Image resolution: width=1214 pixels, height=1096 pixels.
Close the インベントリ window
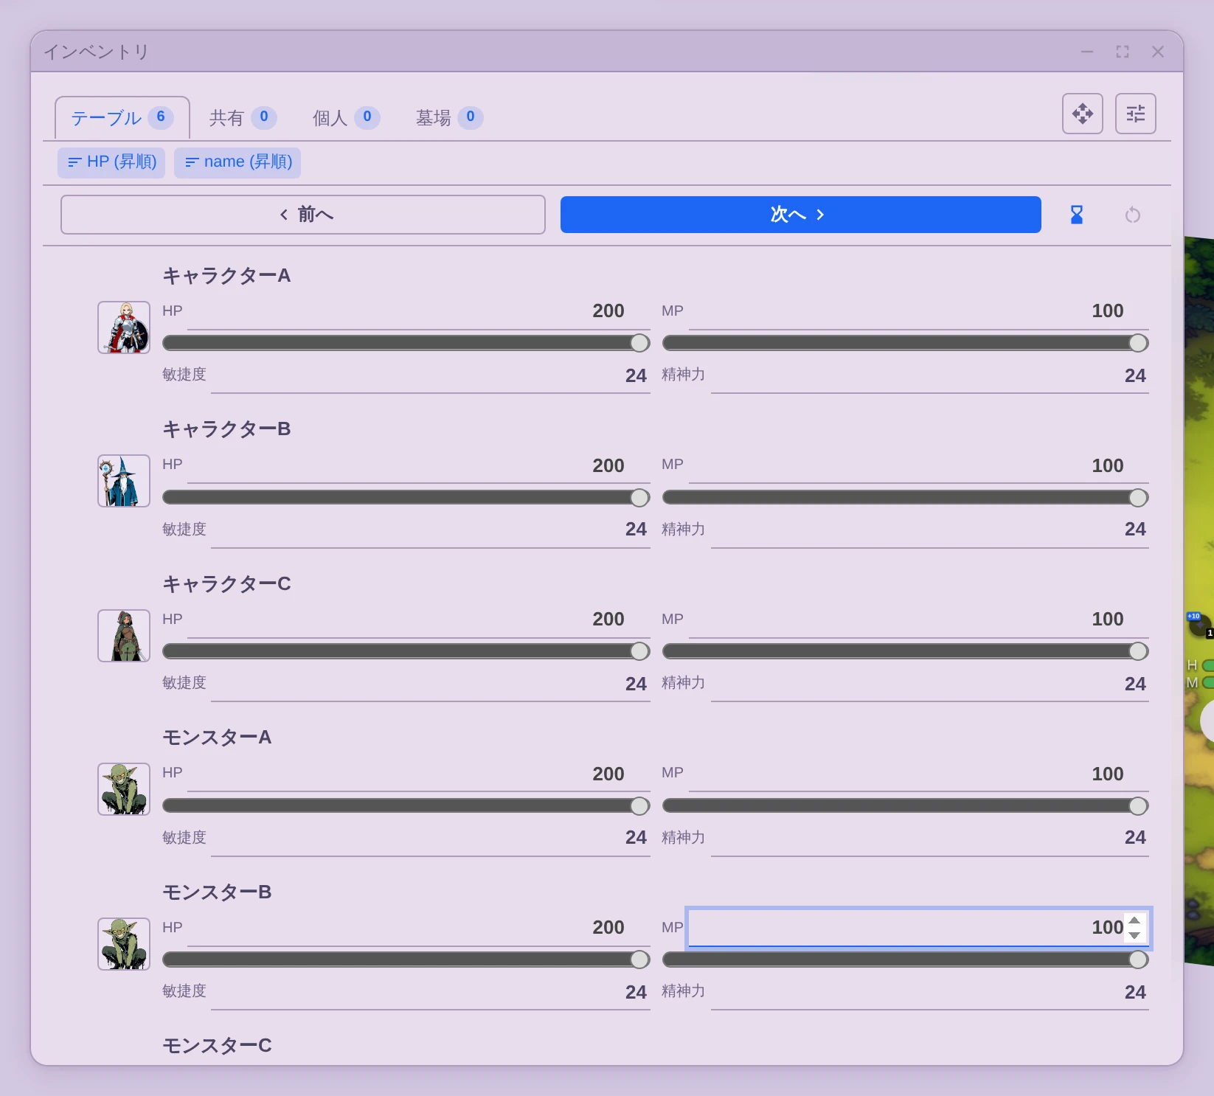(x=1157, y=52)
